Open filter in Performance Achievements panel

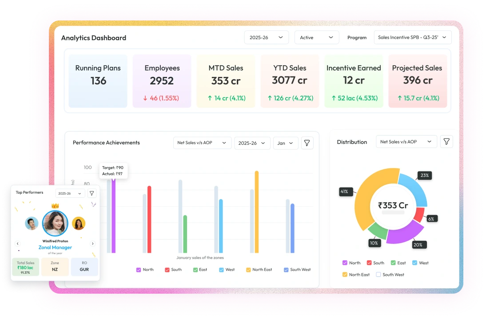(307, 143)
